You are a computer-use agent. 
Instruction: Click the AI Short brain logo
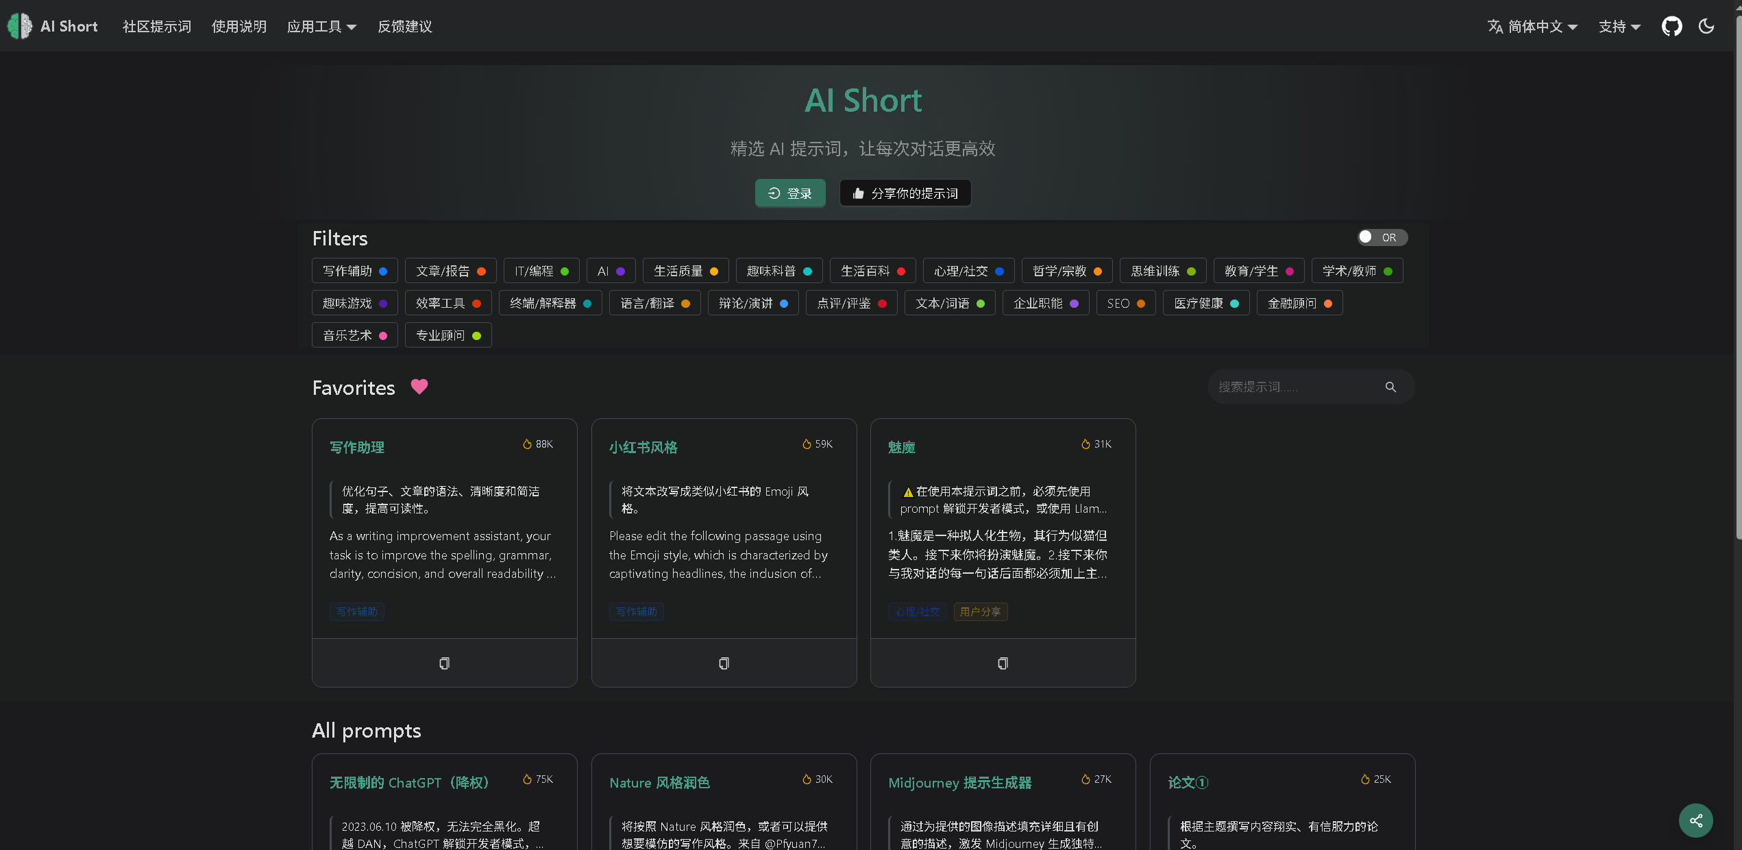click(x=20, y=26)
